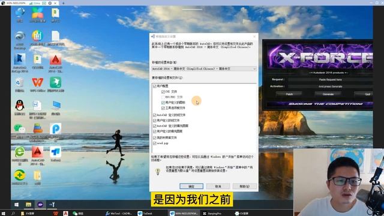Open the green WeChat desktop icon

(20, 128)
